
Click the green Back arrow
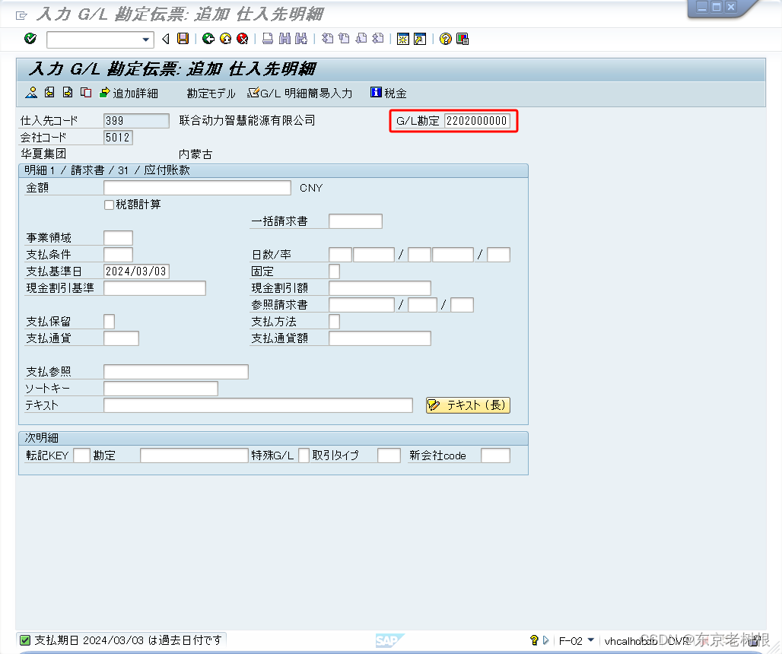tap(209, 39)
